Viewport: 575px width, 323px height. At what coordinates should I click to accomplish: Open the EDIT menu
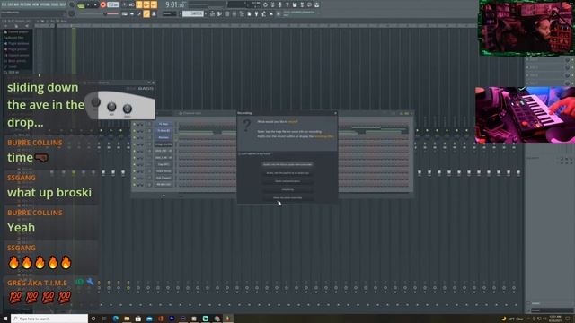(11, 4)
